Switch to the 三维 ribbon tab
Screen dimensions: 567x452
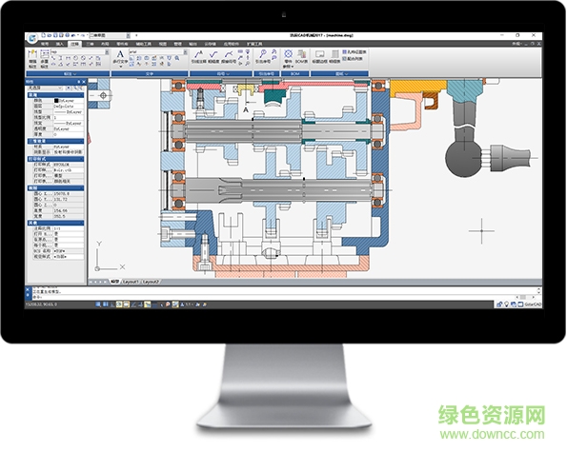click(90, 44)
